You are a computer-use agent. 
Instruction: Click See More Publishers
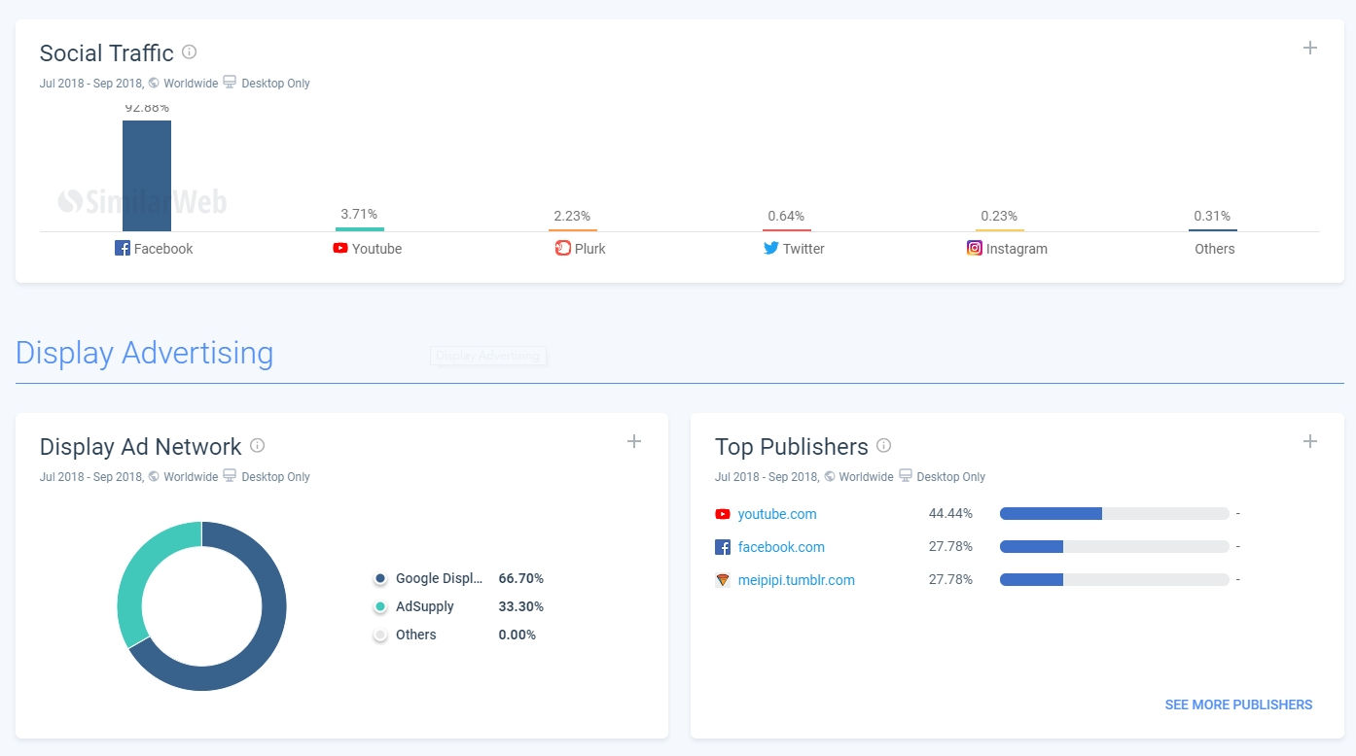(x=1237, y=704)
